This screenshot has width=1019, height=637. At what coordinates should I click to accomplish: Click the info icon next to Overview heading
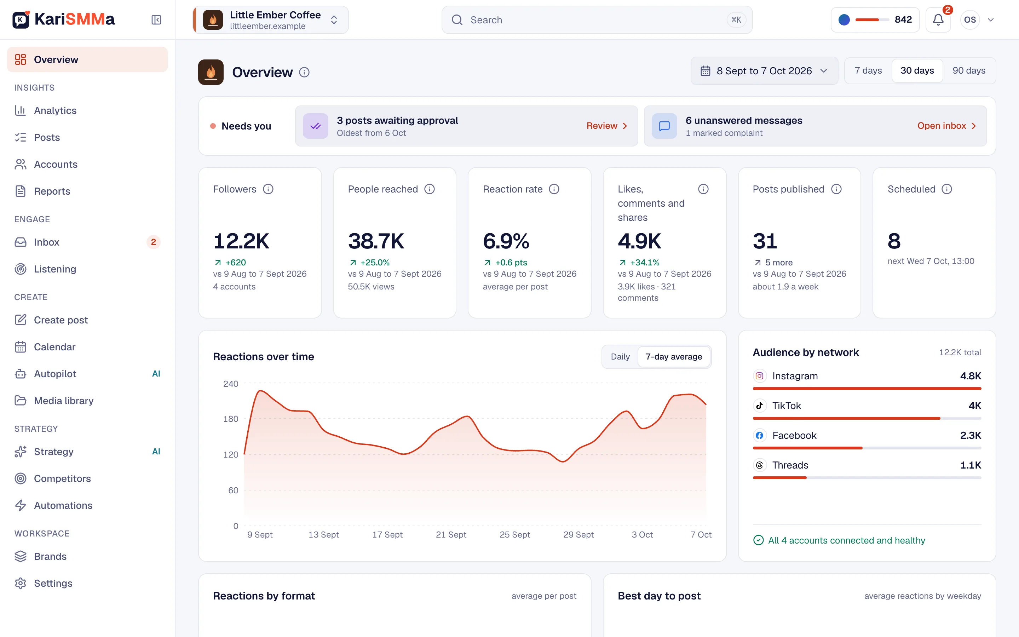pos(304,73)
